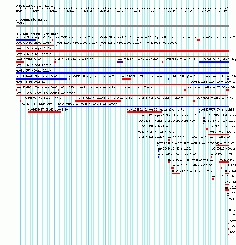Select nsv6422396 (Sedlazeck2020) label

tap(143, 76)
